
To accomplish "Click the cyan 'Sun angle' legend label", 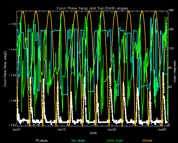I will [x=78, y=140].
